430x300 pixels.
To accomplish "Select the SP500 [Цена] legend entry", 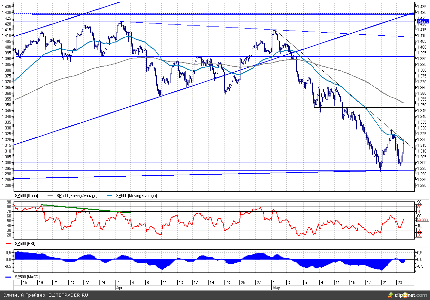I will click(x=26, y=196).
